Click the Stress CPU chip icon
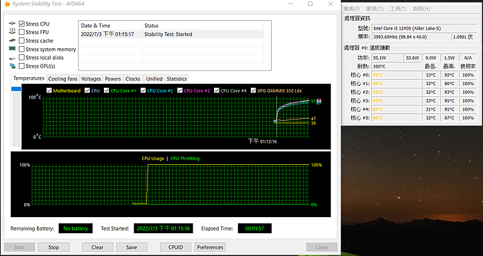The height and width of the screenshot is (256, 483). pyautogui.click(x=12, y=23)
